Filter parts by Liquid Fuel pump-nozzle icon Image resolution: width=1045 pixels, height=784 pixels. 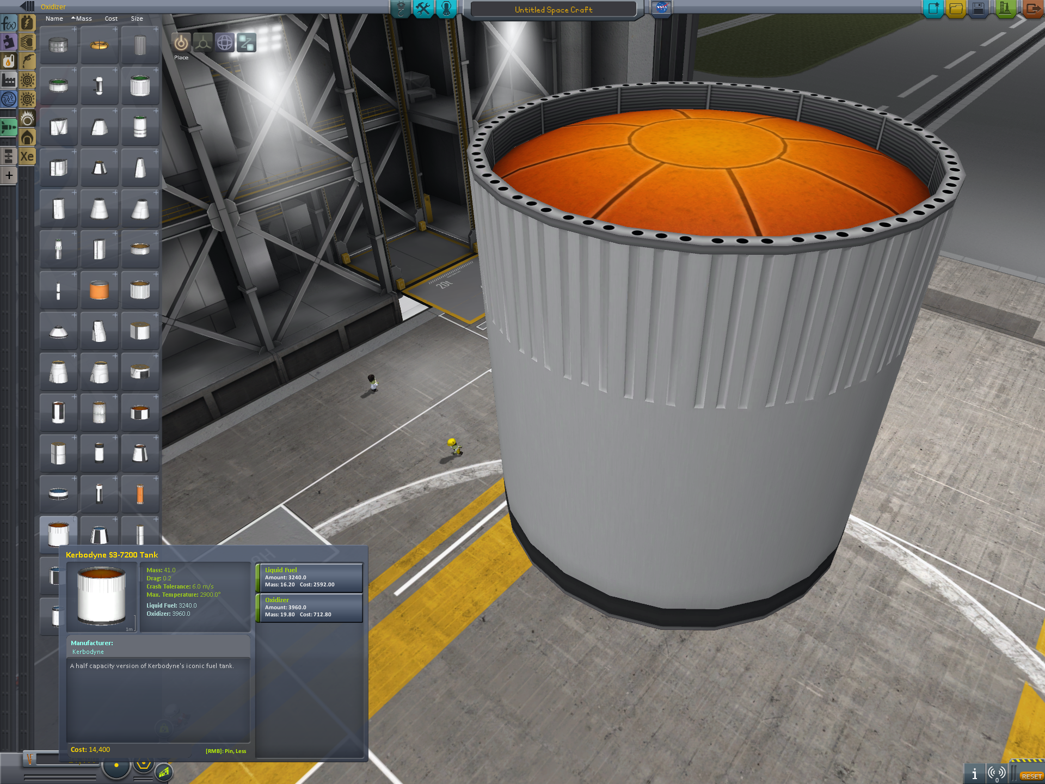point(27,61)
